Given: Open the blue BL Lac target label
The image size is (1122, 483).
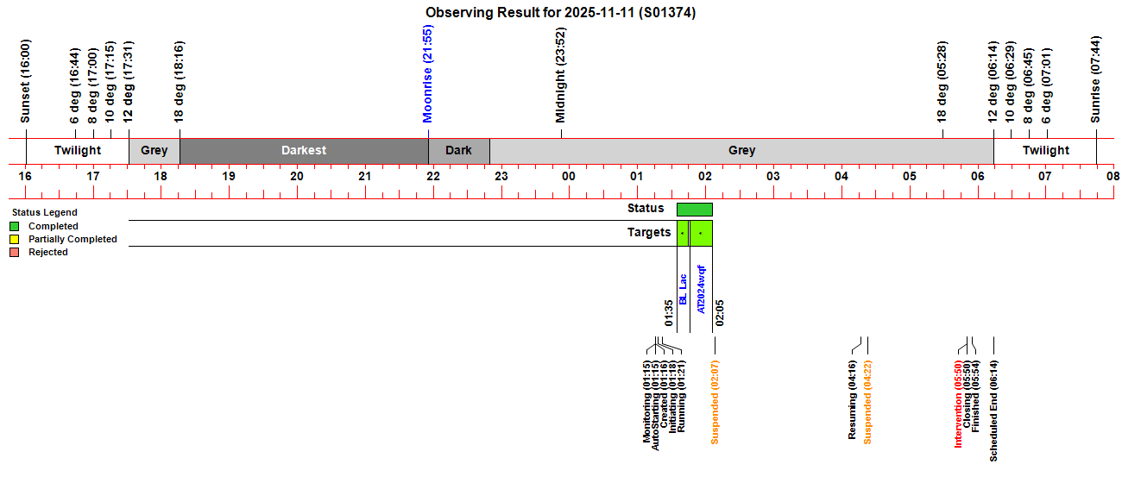Looking at the screenshot, I should [683, 289].
